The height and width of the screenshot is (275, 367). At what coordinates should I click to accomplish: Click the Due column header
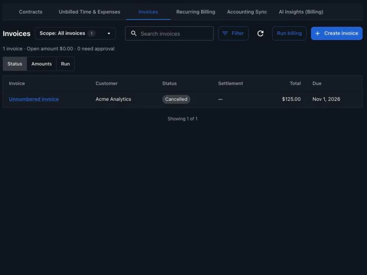click(x=317, y=84)
